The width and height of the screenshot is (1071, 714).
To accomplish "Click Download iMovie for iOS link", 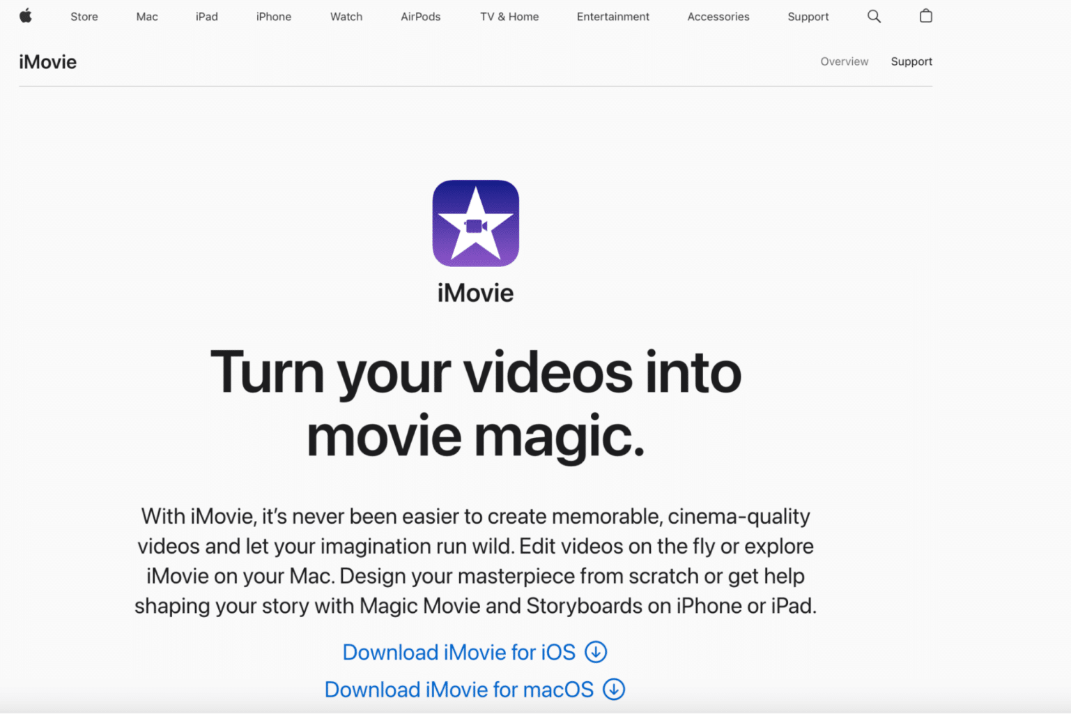I will click(x=459, y=652).
